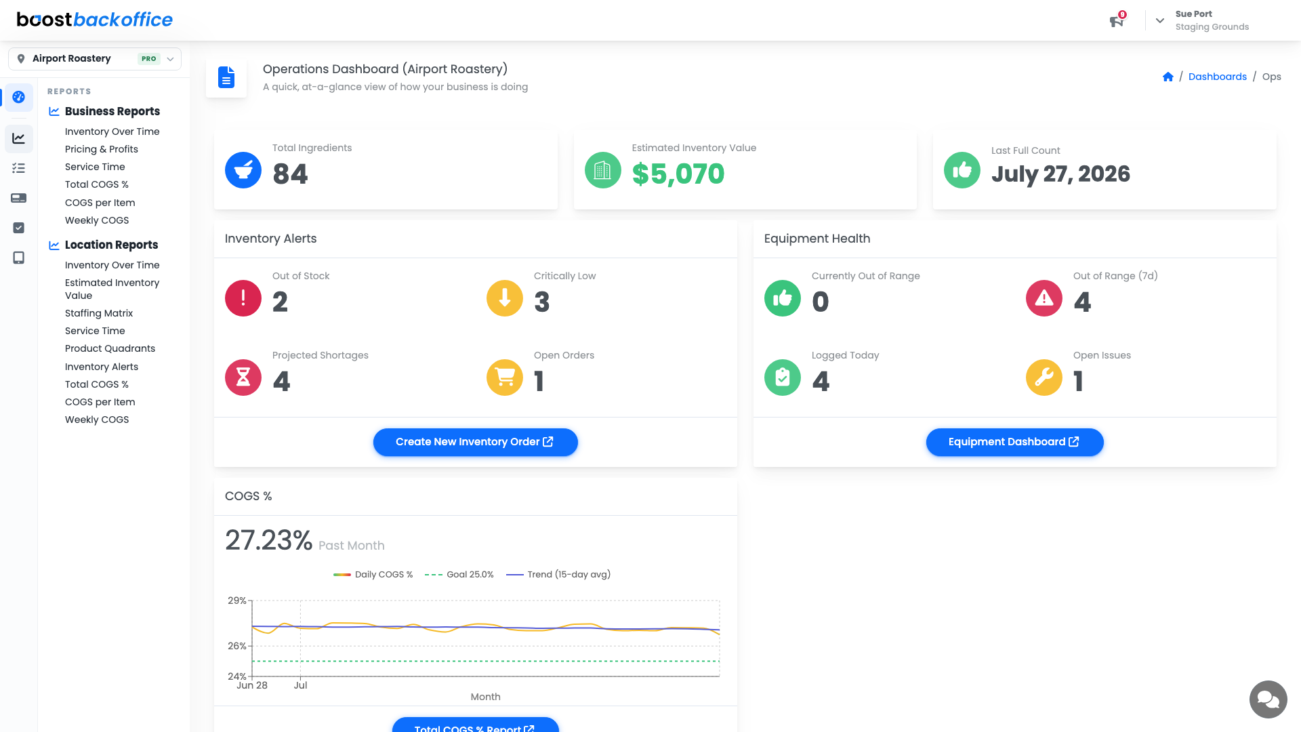
Task: Click the Logged Today clipboard icon
Action: point(783,378)
